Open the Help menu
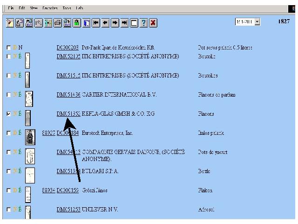 tap(80, 8)
